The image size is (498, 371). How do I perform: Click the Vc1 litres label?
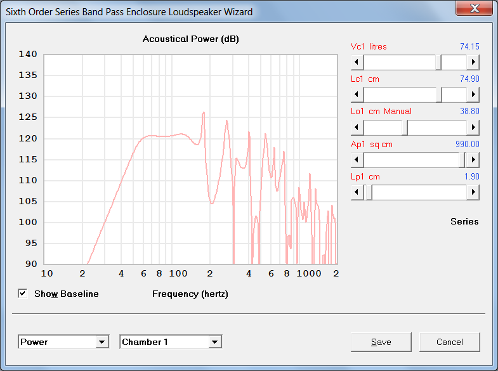[369, 47]
